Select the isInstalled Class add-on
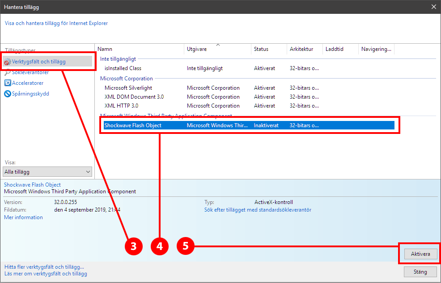The width and height of the screenshot is (441, 283). point(123,68)
